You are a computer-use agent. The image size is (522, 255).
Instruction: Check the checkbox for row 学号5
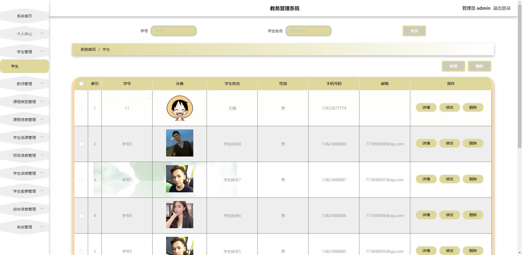(x=81, y=251)
